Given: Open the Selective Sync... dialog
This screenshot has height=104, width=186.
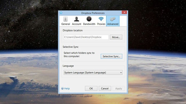Looking at the screenshot, I should (111, 56).
